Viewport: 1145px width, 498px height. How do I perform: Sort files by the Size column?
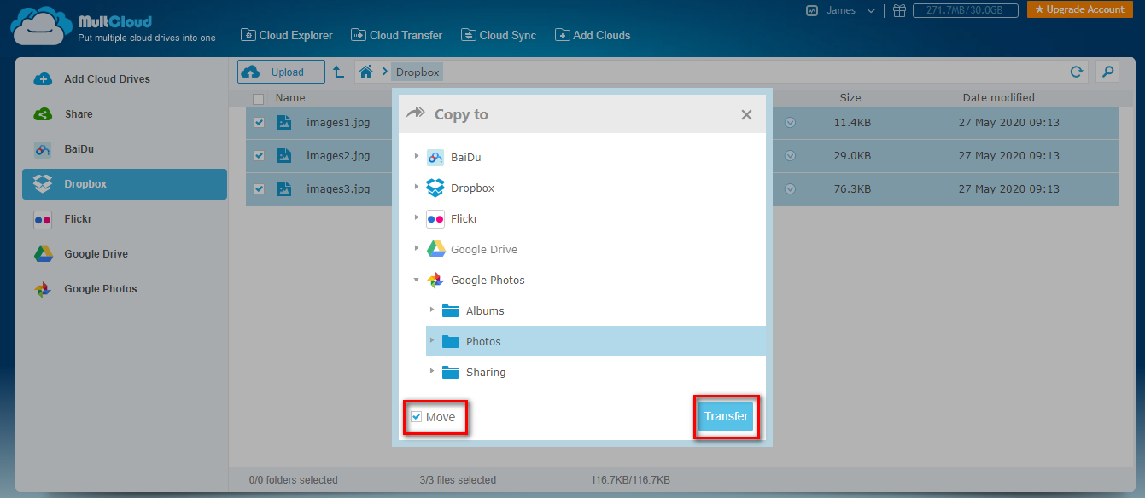click(850, 98)
